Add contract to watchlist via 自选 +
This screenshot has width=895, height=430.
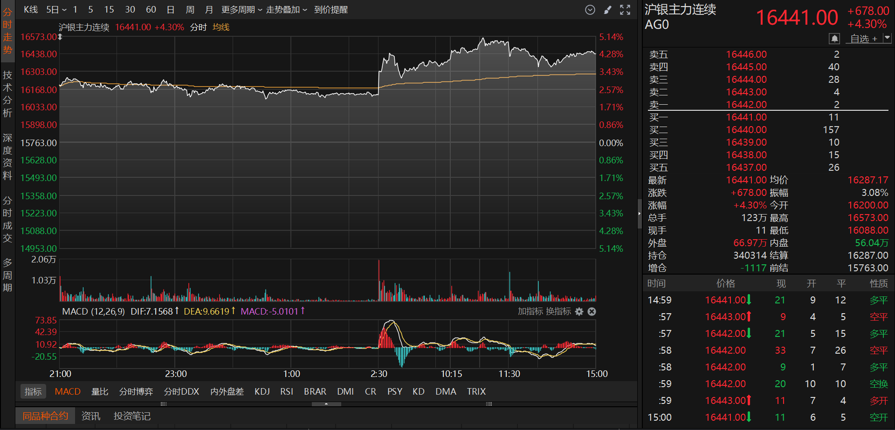[x=864, y=39]
